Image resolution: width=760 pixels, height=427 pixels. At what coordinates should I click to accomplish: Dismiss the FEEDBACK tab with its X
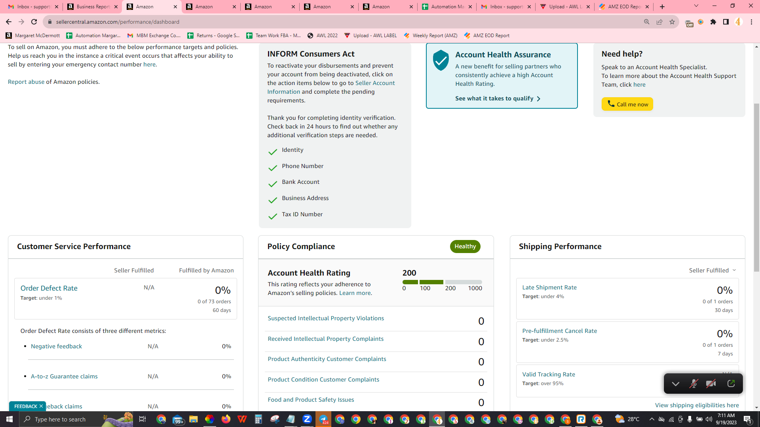point(41,406)
